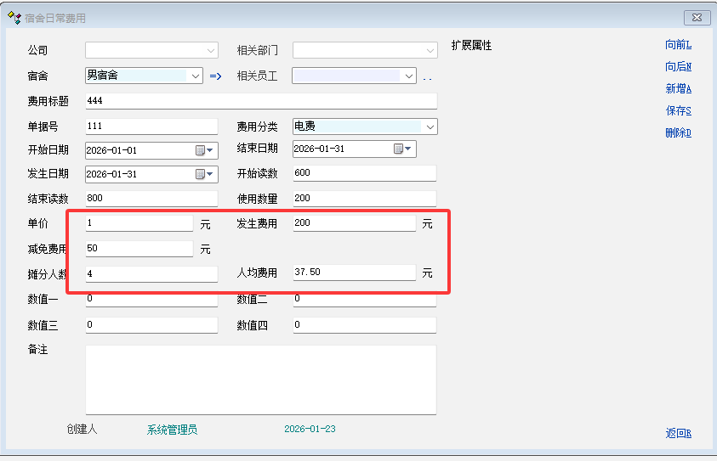
Task: Expand the 公司 dropdown list
Action: [211, 50]
